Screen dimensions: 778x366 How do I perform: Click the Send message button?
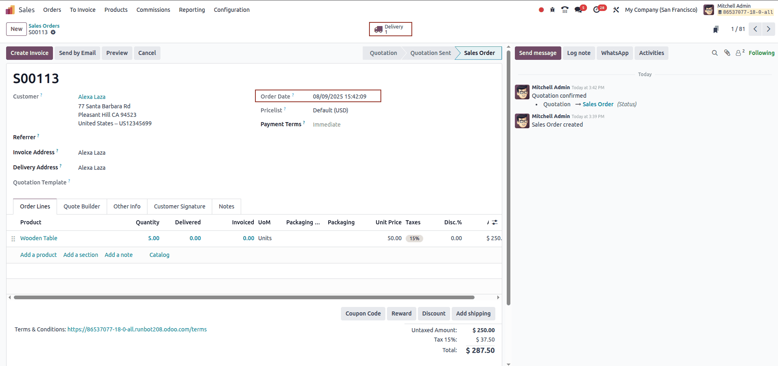[538, 53]
